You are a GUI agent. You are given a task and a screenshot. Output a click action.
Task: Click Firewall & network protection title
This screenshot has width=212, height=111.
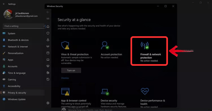tap(151, 56)
